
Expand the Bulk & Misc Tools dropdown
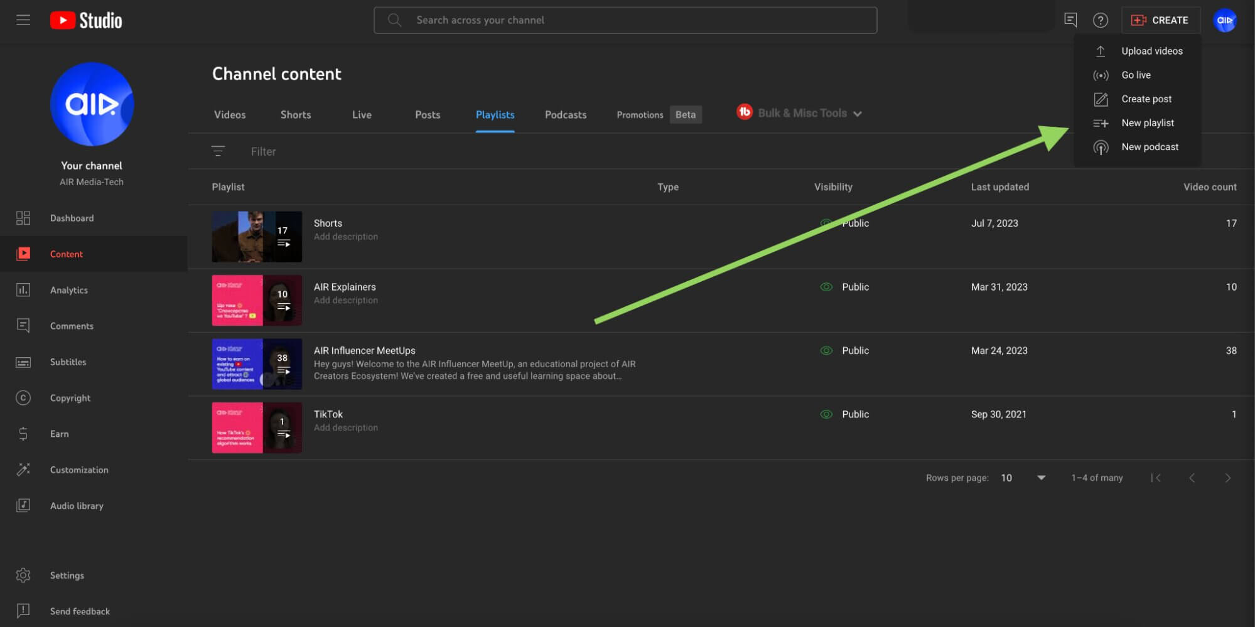[x=810, y=113]
